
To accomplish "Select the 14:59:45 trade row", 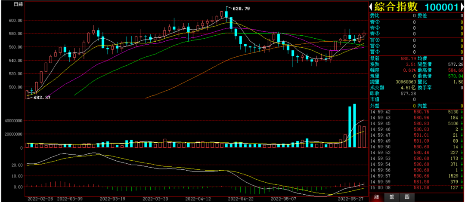I will [x=416, y=123].
